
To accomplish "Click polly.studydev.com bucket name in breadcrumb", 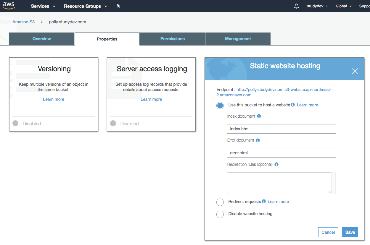I will tap(67, 22).
